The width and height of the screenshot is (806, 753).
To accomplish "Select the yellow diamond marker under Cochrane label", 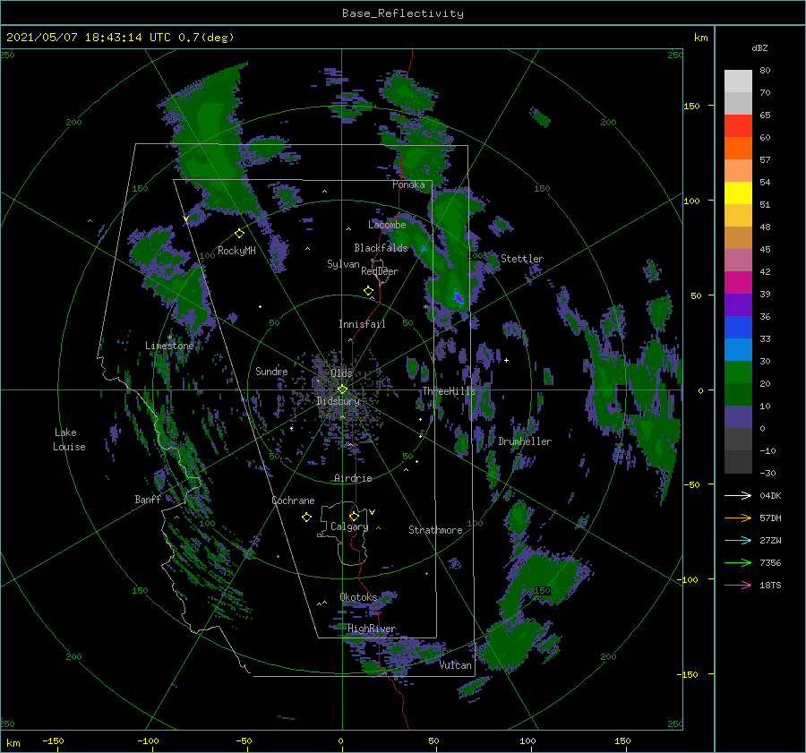I will click(306, 518).
